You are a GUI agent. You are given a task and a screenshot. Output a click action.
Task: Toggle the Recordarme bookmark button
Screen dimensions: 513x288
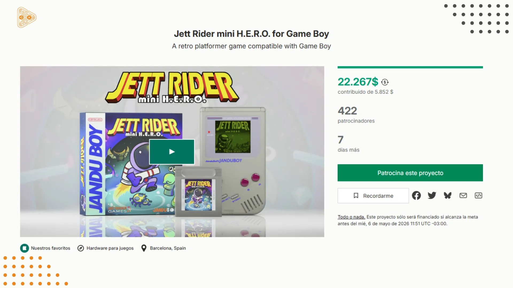coord(373,196)
